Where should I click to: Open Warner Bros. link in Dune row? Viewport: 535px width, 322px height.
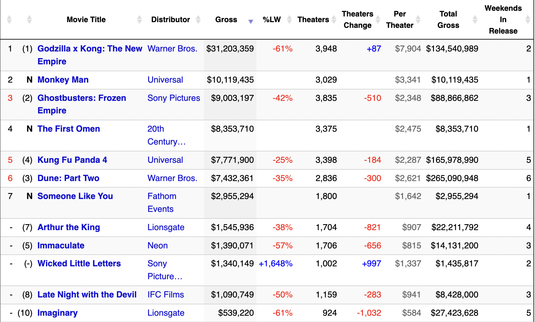pyautogui.click(x=172, y=178)
